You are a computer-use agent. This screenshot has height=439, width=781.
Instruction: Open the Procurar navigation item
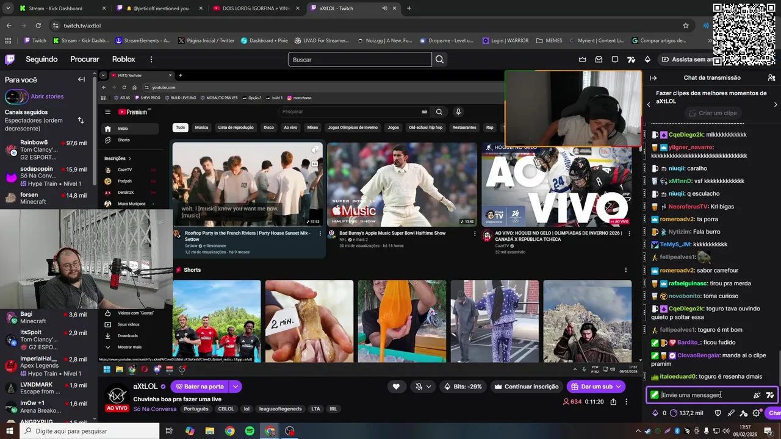(x=85, y=59)
